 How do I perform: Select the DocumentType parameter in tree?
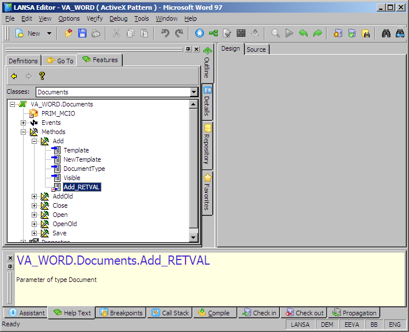(84, 169)
